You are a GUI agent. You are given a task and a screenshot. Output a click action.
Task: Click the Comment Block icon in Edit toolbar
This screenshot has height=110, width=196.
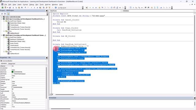155,8
